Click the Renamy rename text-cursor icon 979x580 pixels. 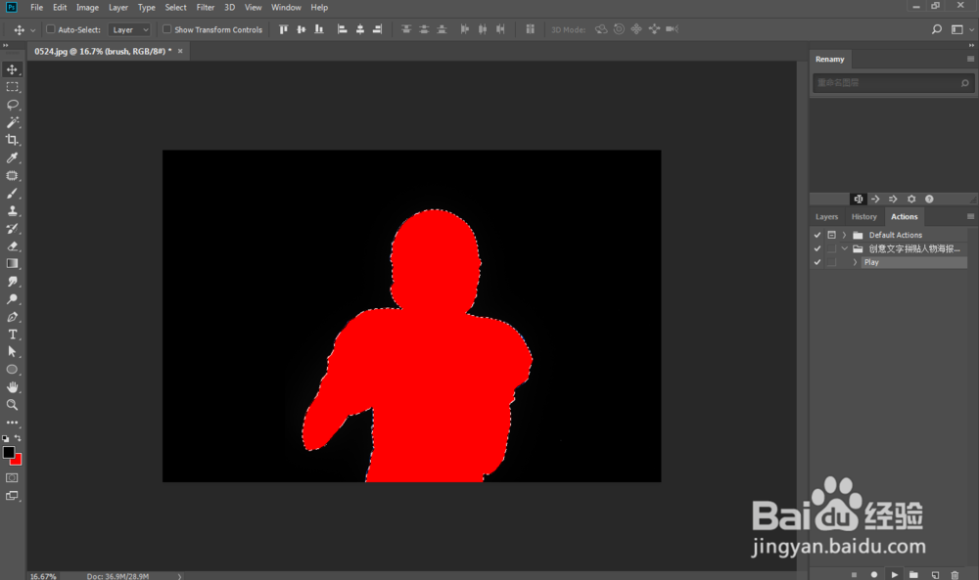859,199
